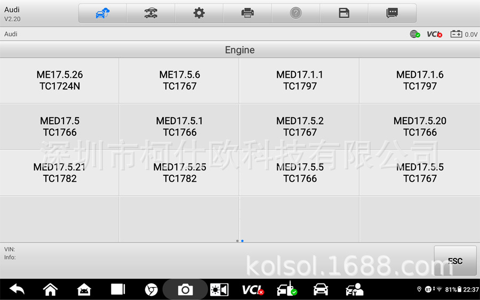The image size is (480, 300).
Task: Open the help question mark icon
Action: pyautogui.click(x=295, y=13)
